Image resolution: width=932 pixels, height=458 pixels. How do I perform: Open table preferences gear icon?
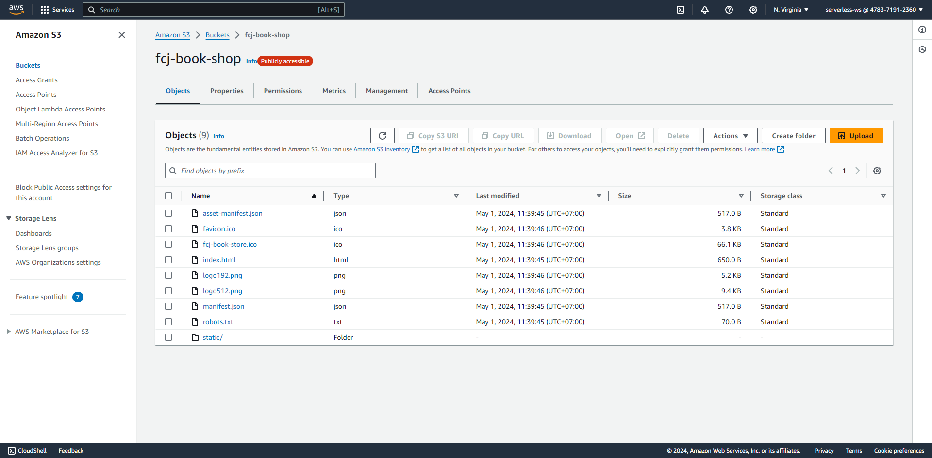(x=877, y=171)
